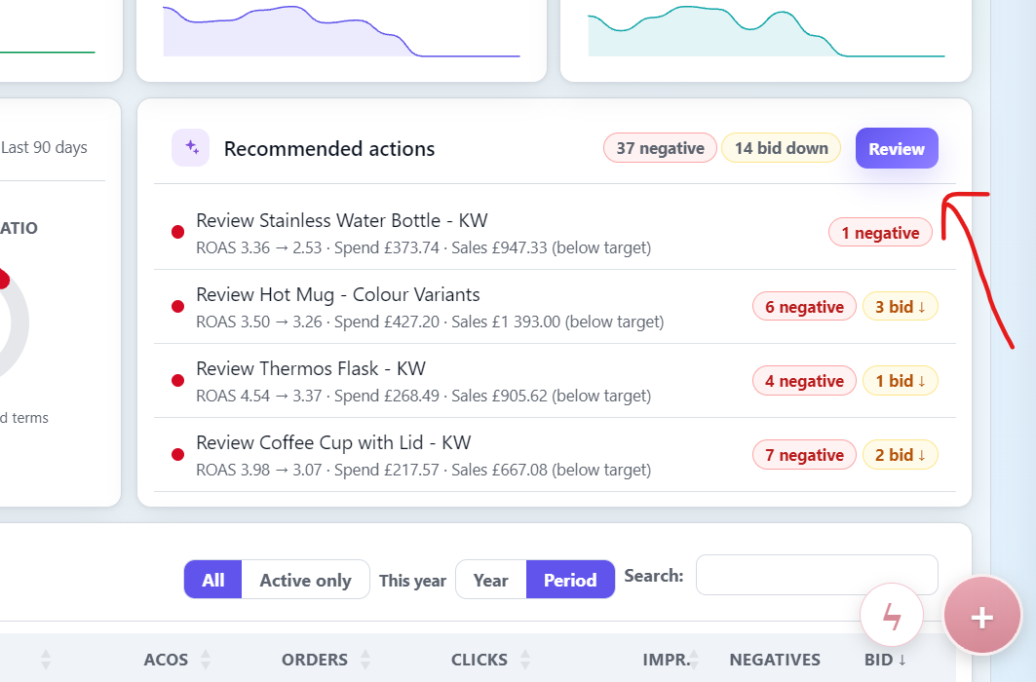Click the Last 90 days label

[x=44, y=147]
